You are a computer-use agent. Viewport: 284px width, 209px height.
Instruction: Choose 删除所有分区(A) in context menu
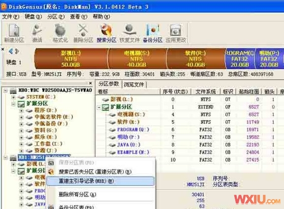tap(100, 195)
